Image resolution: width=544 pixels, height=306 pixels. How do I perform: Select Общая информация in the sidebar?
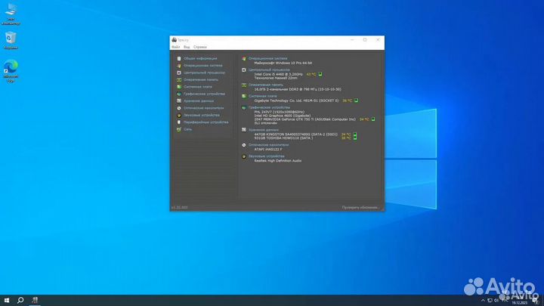tap(200, 58)
